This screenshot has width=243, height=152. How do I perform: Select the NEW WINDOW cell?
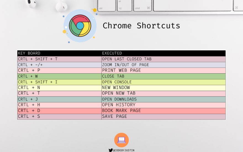tap(163, 88)
